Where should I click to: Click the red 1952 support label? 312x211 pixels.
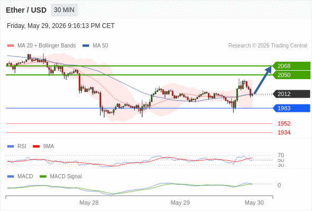coord(284,123)
